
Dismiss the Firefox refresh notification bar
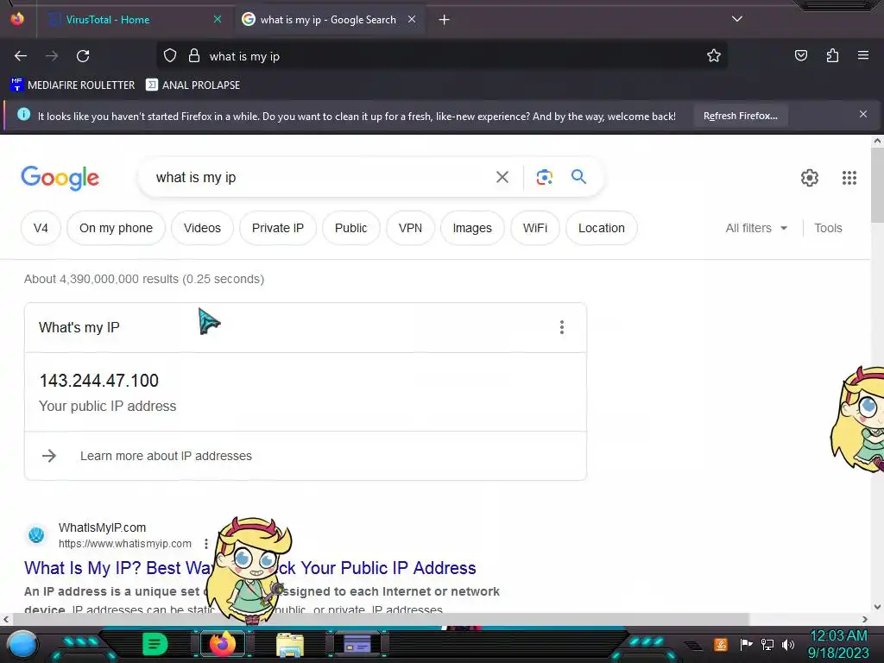coord(862,115)
